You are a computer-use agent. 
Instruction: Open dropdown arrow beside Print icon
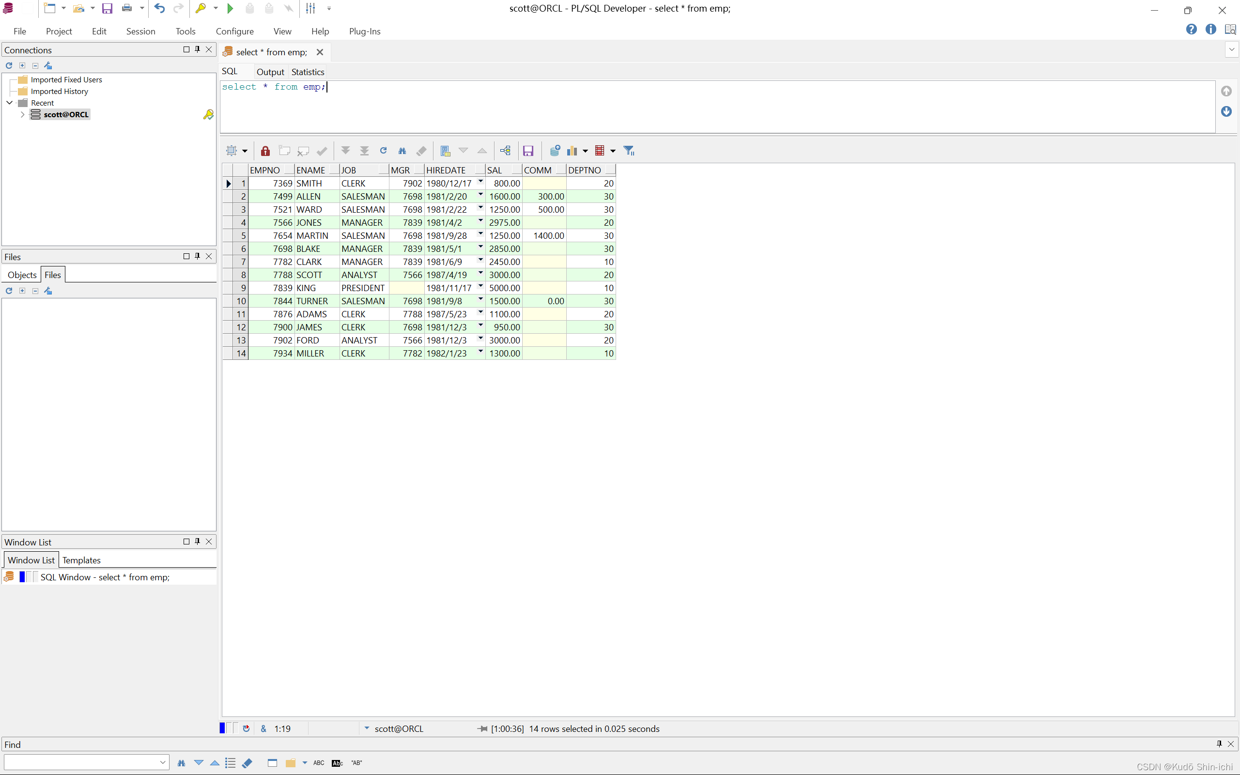click(x=142, y=8)
